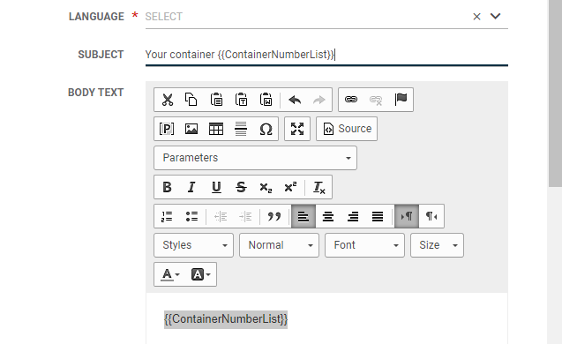Insert horizontal line icon
This screenshot has height=344, width=562.
click(x=241, y=129)
